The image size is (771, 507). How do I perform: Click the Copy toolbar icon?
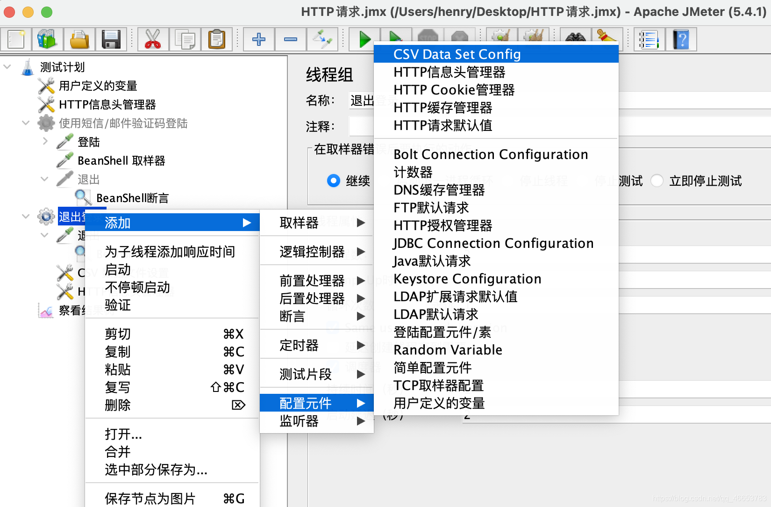(x=185, y=39)
